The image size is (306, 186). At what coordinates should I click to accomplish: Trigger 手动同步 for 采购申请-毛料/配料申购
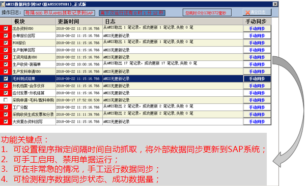(257, 100)
